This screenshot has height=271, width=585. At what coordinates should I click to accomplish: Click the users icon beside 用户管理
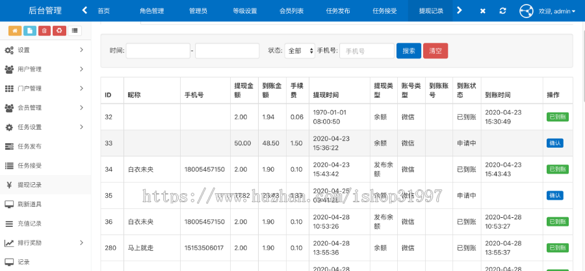9,69
